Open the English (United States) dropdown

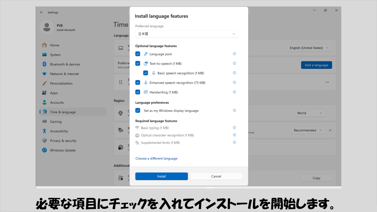309,48
